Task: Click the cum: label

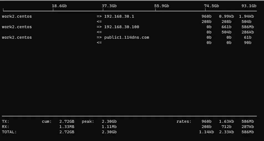Action: (x=47, y=121)
